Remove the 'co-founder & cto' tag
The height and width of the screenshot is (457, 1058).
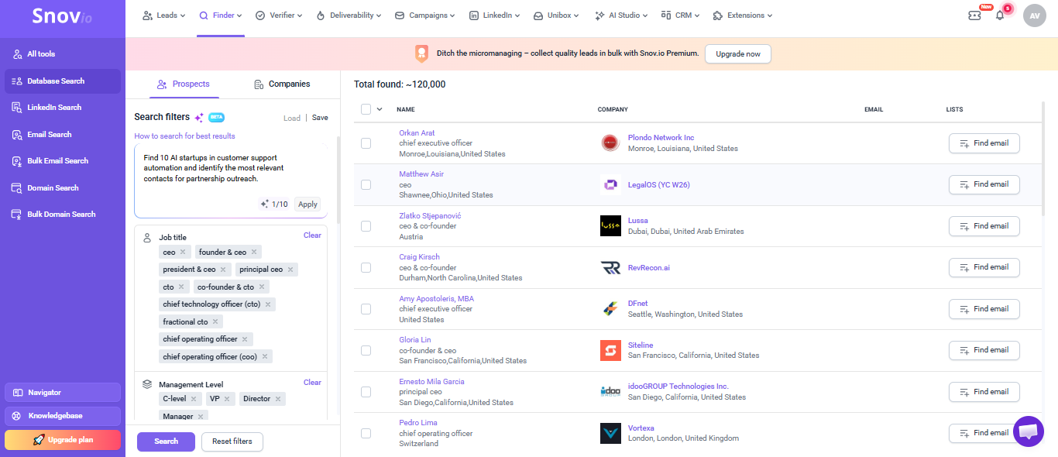tap(262, 287)
